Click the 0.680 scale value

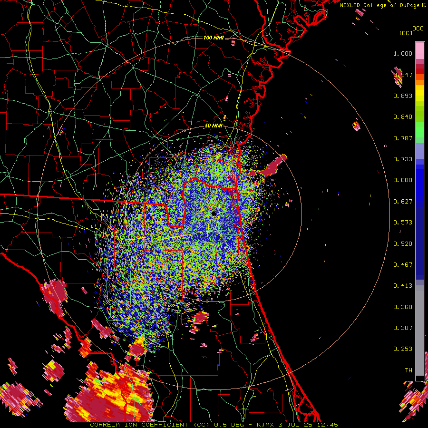403,180
